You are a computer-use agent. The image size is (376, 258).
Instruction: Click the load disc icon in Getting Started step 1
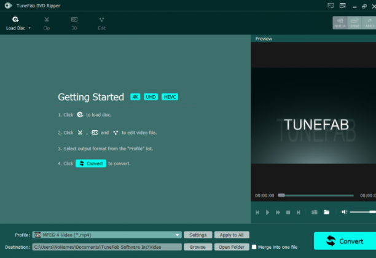[80, 115]
